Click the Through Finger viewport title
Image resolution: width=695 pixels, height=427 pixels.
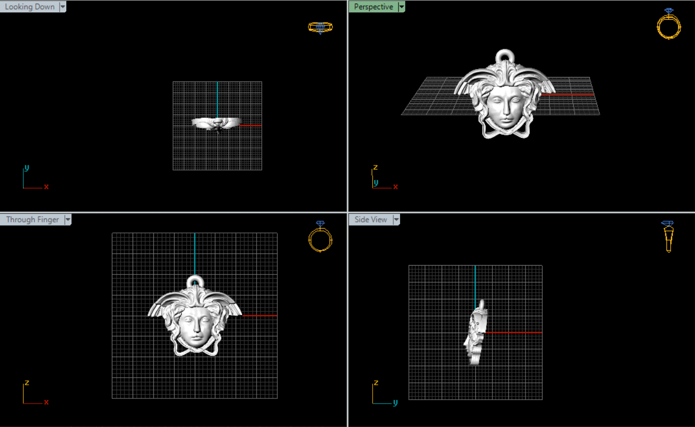(32, 219)
